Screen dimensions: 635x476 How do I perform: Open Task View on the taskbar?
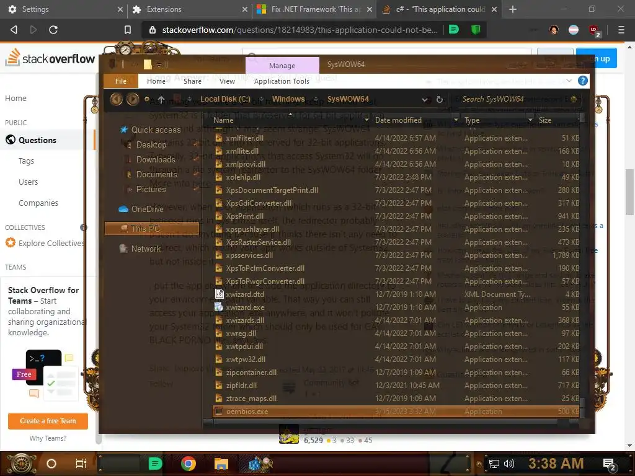(81, 464)
